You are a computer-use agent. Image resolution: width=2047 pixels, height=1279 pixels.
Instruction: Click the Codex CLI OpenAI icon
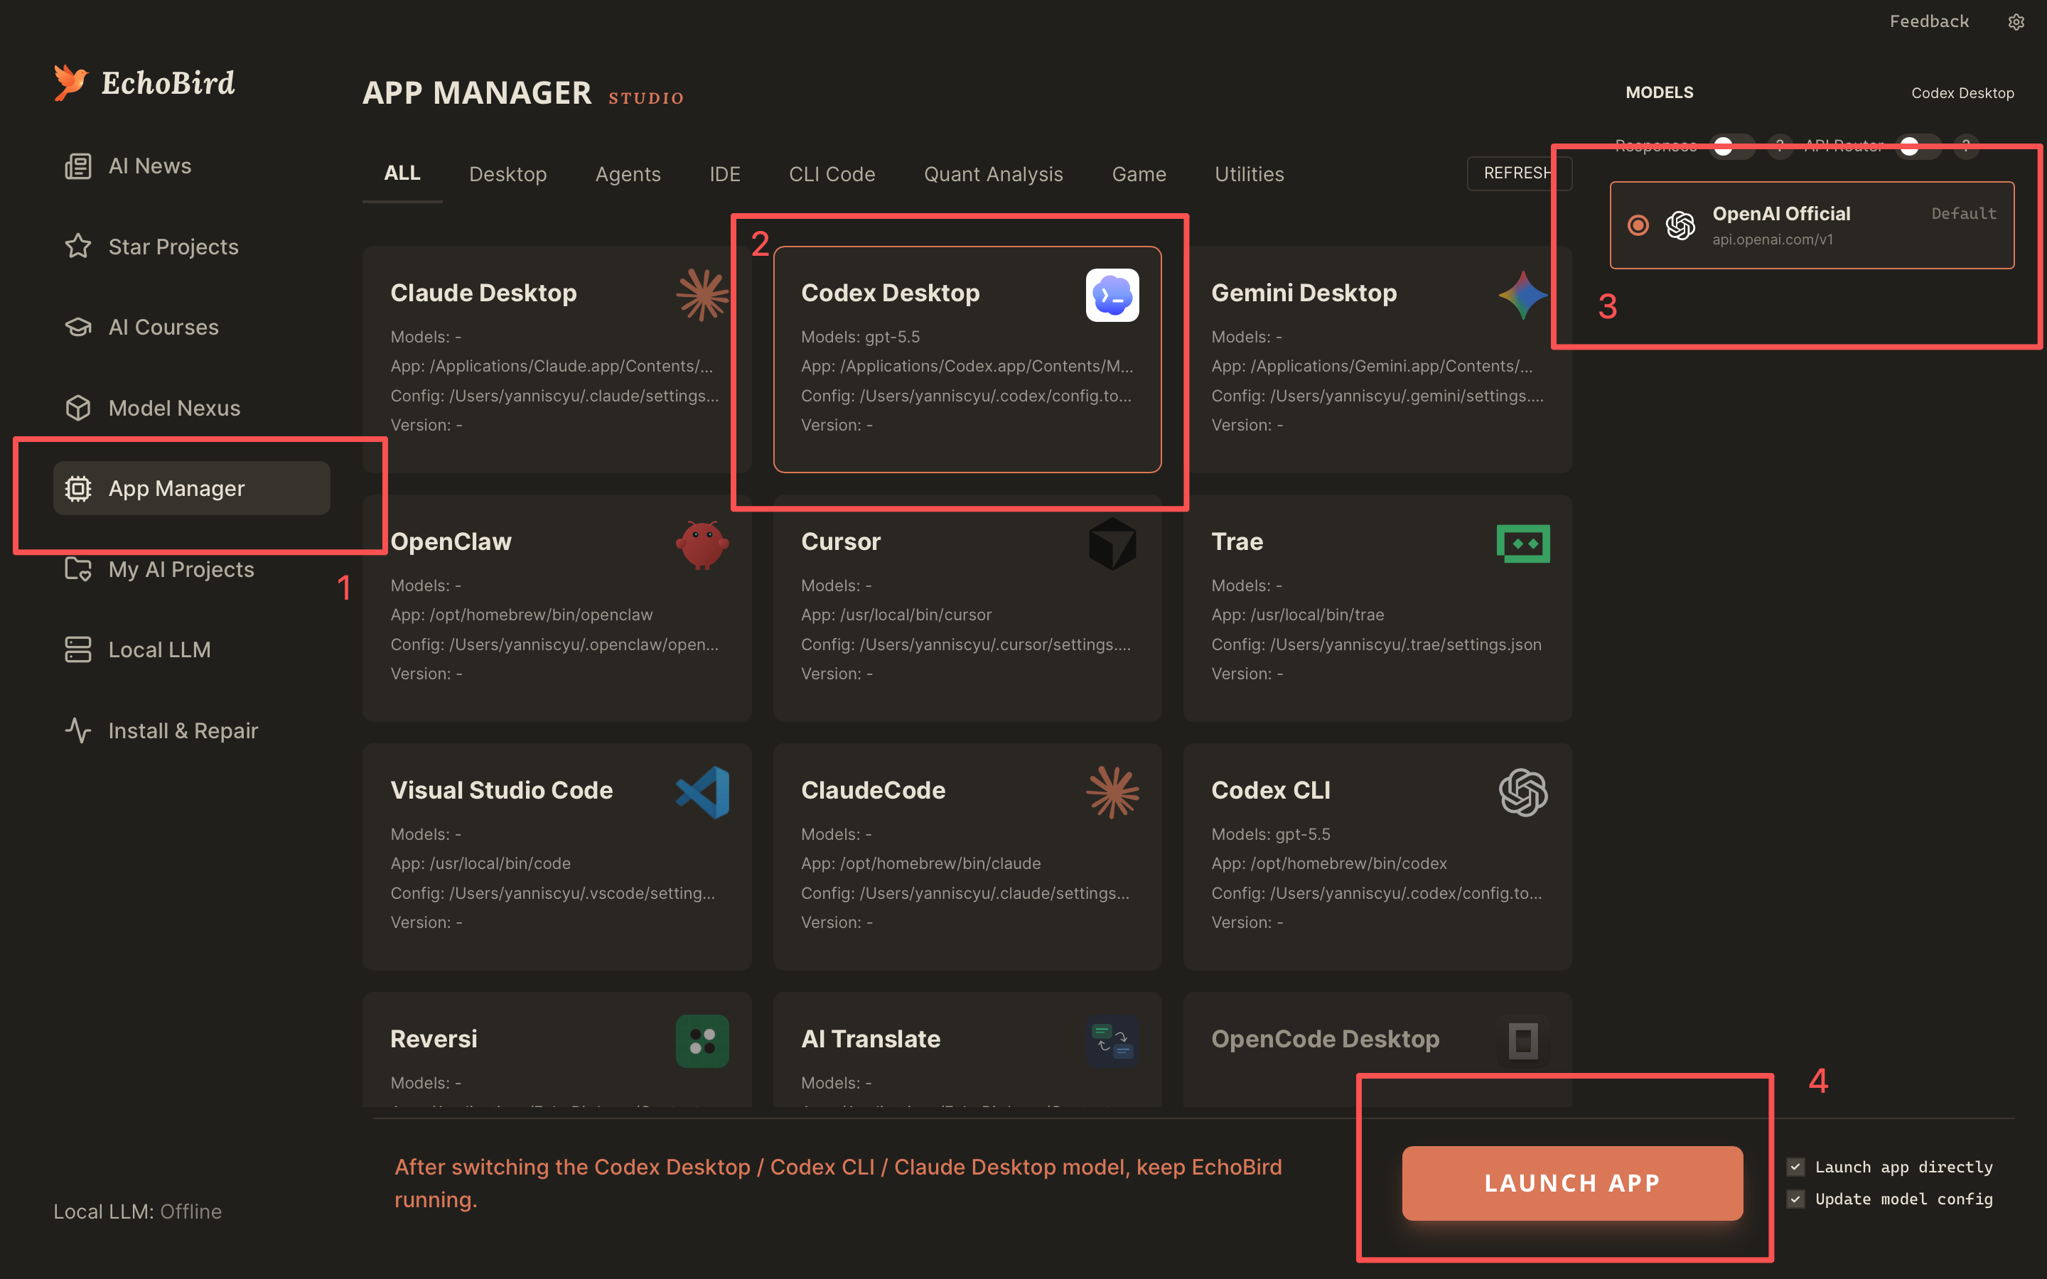click(x=1522, y=792)
